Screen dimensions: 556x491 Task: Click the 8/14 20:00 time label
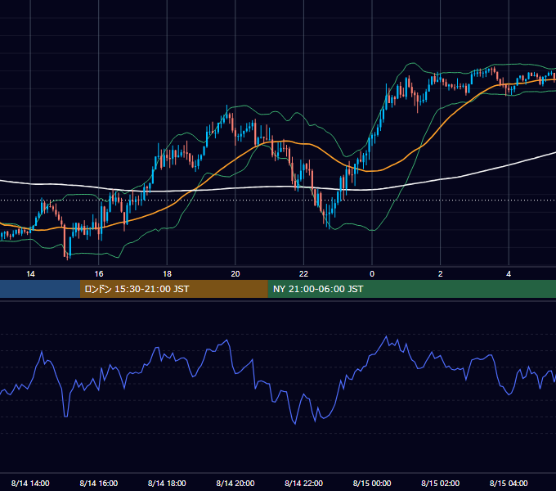[x=235, y=483]
